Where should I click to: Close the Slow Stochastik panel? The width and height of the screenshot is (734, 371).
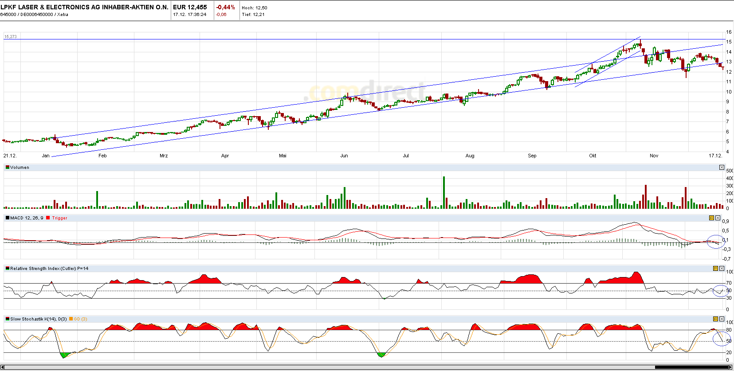tap(722, 319)
